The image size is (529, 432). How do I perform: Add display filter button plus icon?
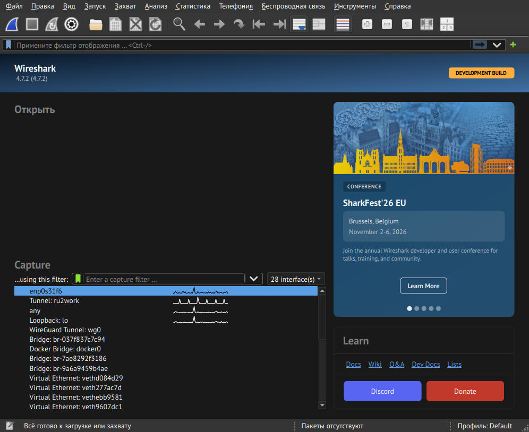pos(513,45)
